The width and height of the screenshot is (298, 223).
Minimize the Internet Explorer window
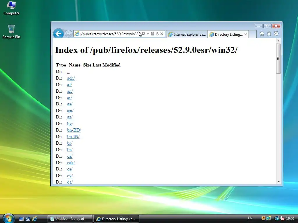click(258, 26)
